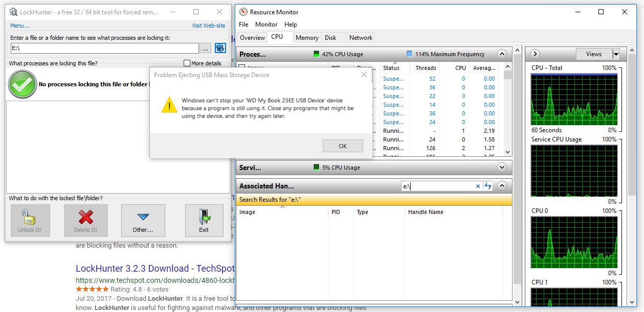644x312 pixels.
Task: Collapse the Processes section chevron
Action: (x=501, y=54)
